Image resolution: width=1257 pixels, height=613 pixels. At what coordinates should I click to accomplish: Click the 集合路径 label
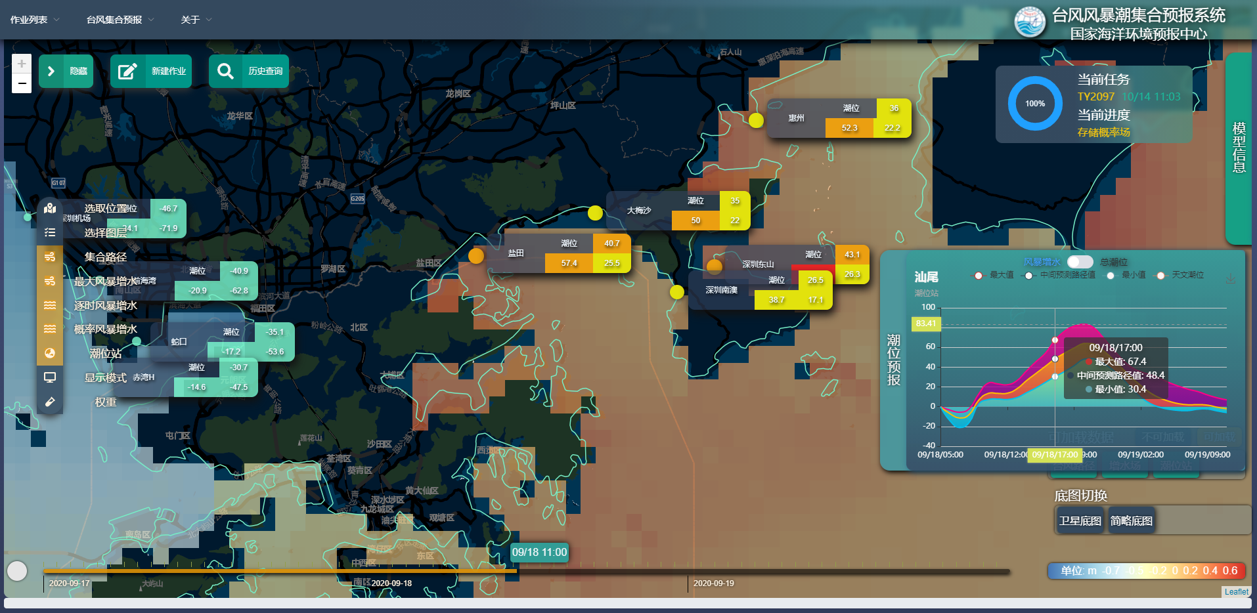click(x=106, y=257)
